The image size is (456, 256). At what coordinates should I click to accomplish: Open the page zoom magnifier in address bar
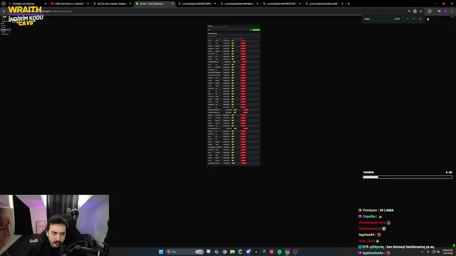pyautogui.click(x=409, y=11)
